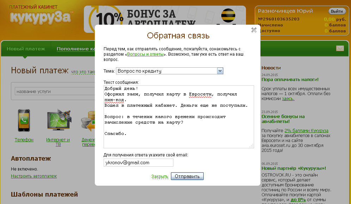351x204 pixels.
Task: Click user name Разночинцев Юрий
Action: point(285,11)
